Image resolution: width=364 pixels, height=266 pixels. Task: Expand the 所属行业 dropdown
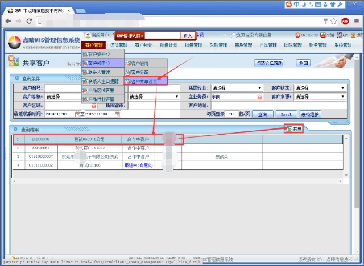pos(259,89)
